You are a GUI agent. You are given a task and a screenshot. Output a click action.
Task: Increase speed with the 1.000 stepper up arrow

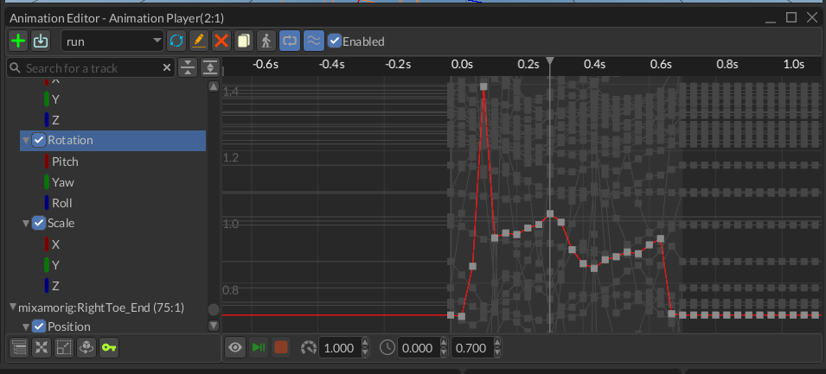point(364,343)
